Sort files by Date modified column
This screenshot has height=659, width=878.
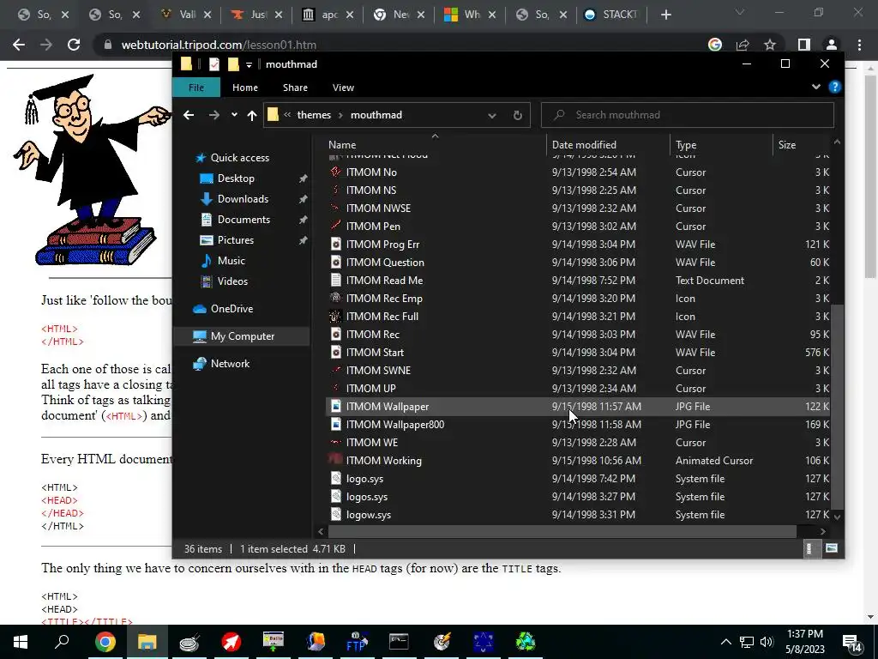click(608, 144)
